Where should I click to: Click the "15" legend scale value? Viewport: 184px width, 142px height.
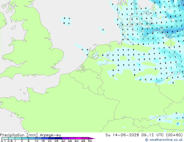tap(43, 141)
